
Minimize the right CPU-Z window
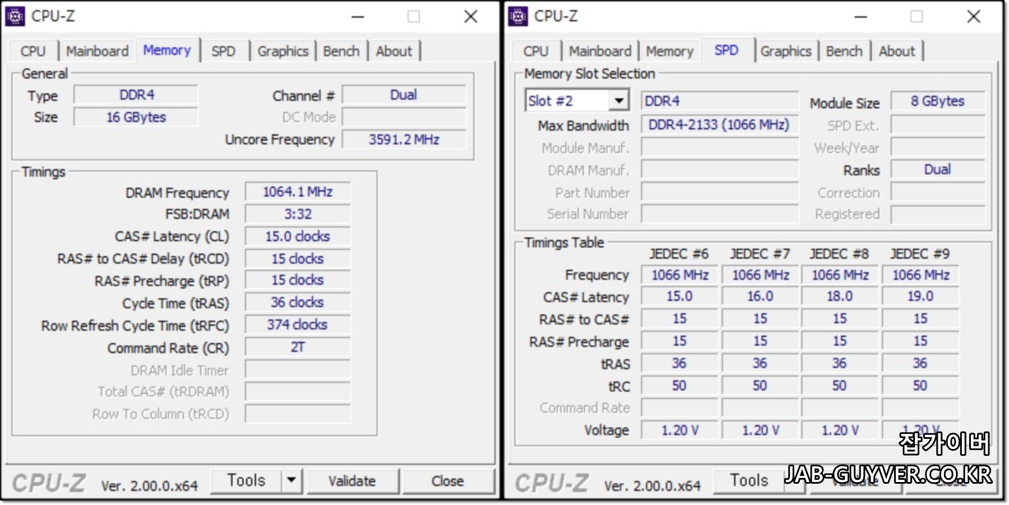click(x=861, y=17)
